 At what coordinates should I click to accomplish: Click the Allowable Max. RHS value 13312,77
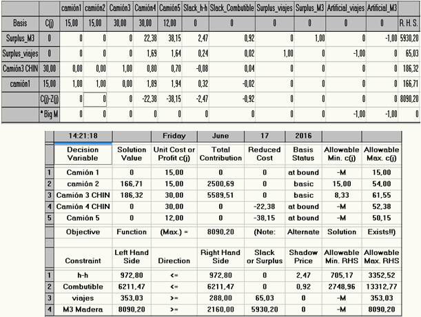[x=382, y=287]
